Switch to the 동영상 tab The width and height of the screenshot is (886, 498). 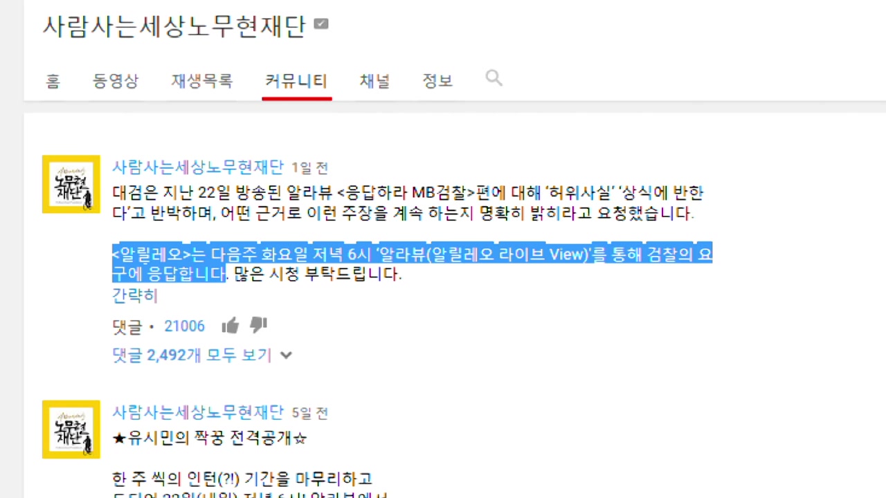[116, 81]
